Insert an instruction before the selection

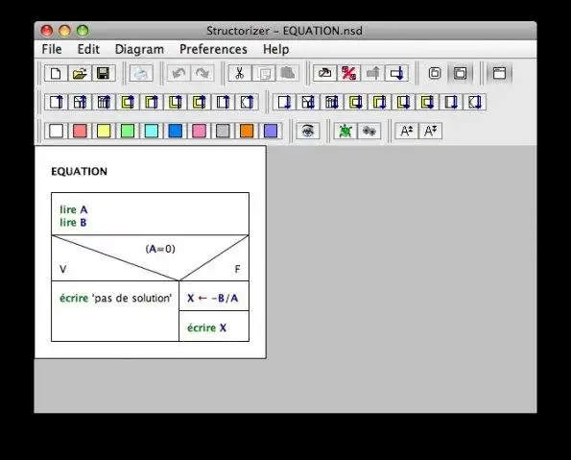pyautogui.click(x=56, y=102)
